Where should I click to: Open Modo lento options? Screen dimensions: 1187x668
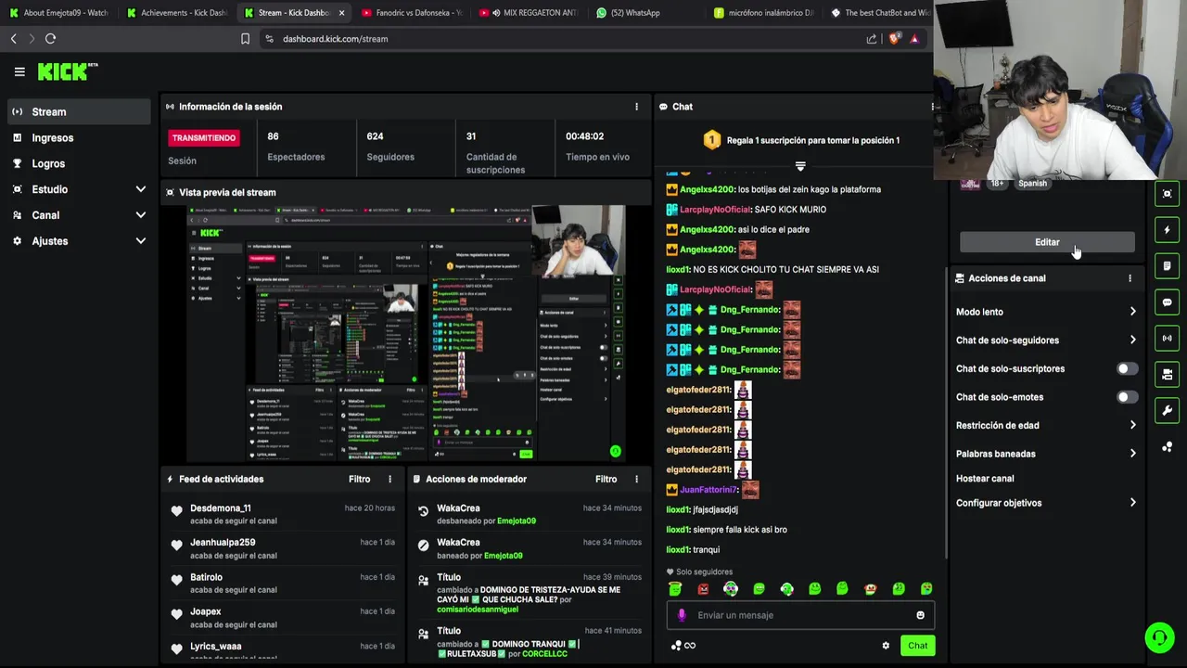[1046, 312]
